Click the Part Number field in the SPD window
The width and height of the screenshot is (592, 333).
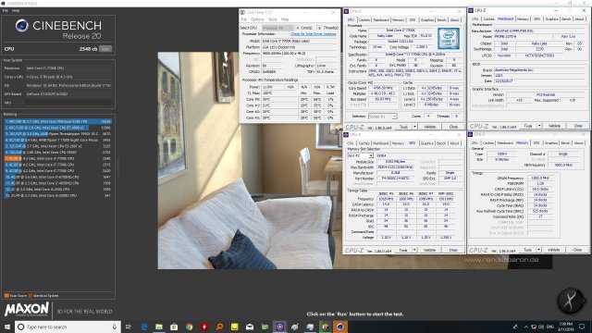[x=395, y=179]
